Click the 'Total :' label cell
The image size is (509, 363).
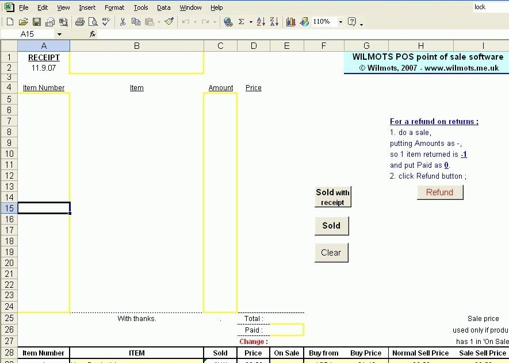(x=254, y=319)
